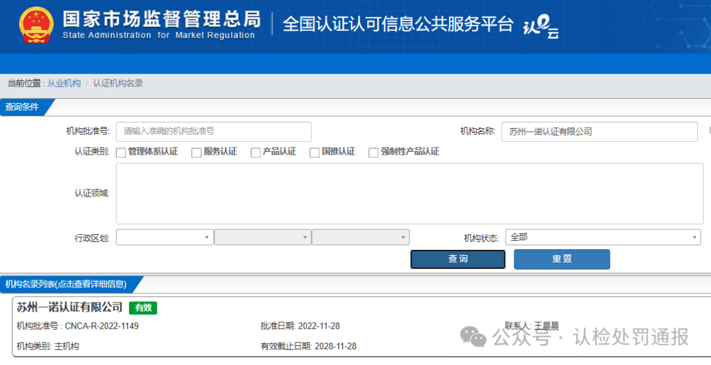
Task: Check the 服务认证 checkbox
Action: tap(196, 153)
